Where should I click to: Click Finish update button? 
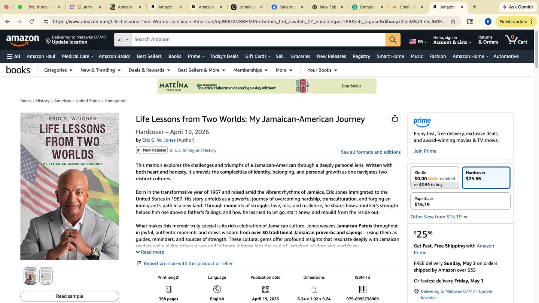point(515,22)
